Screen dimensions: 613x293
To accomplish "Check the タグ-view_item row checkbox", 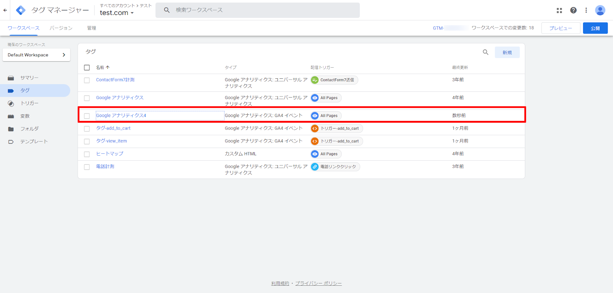I will pos(87,142).
